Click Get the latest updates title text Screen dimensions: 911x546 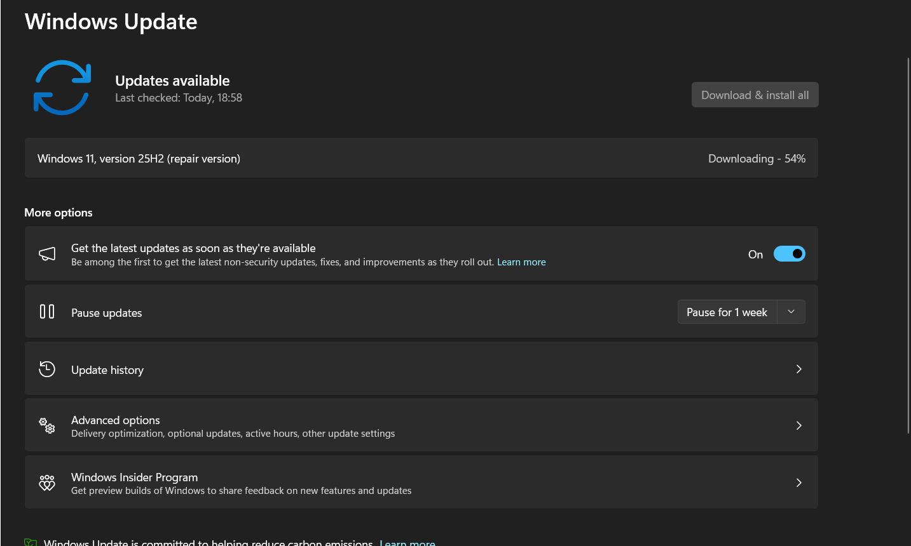click(193, 248)
